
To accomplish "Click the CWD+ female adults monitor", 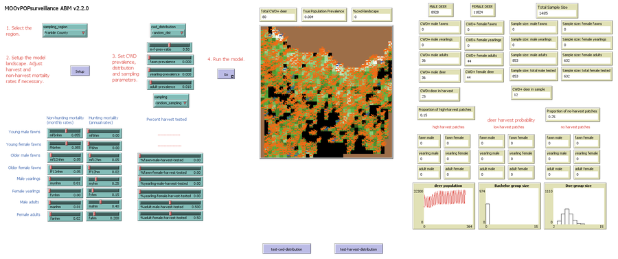I will [x=484, y=59].
